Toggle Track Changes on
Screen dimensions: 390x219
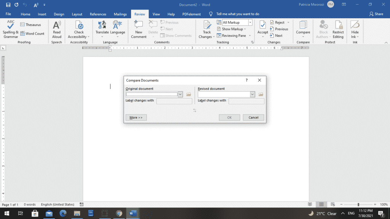[207, 29]
